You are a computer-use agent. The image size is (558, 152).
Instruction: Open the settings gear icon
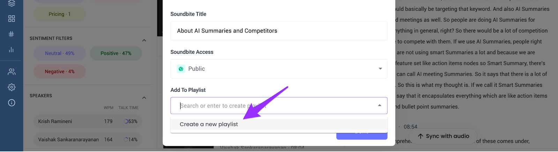pos(12,87)
